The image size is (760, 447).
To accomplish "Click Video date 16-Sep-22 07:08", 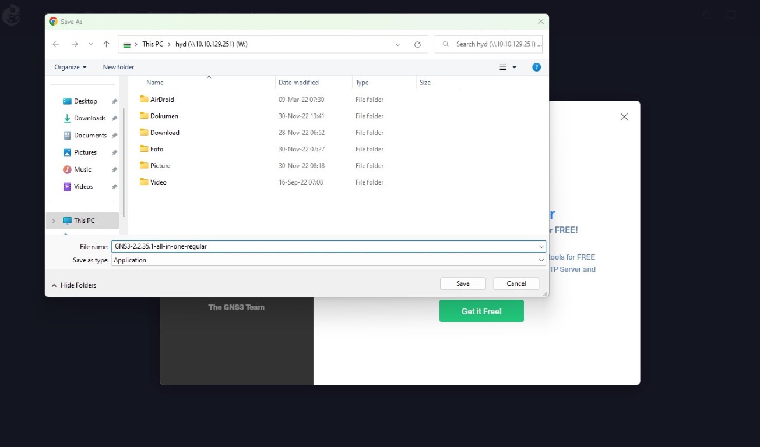I will click(x=301, y=182).
